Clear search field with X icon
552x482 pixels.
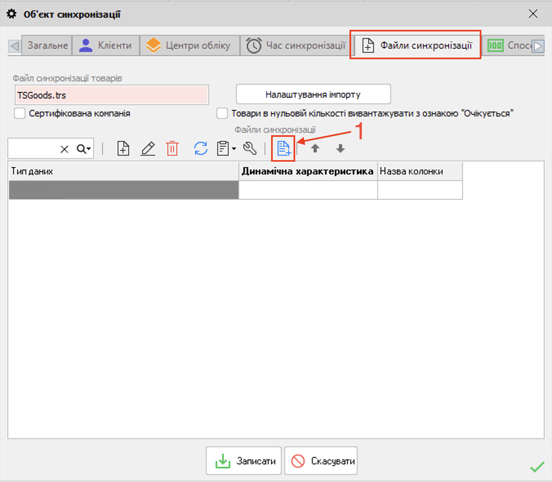[x=64, y=149]
